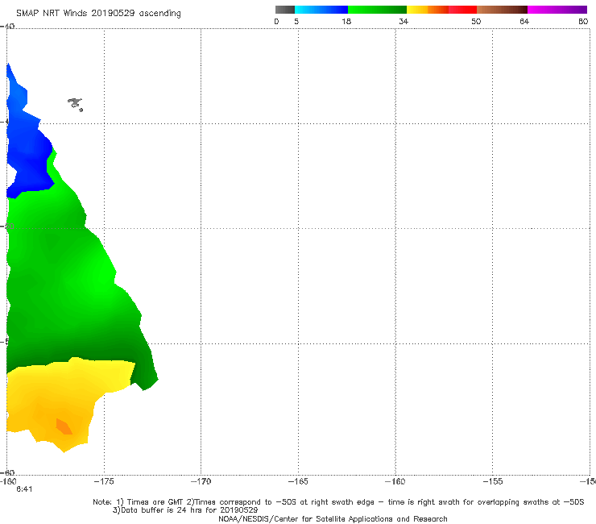Click the small gray island shape on the map
Viewport: 596px width, 524px height.
[75, 104]
